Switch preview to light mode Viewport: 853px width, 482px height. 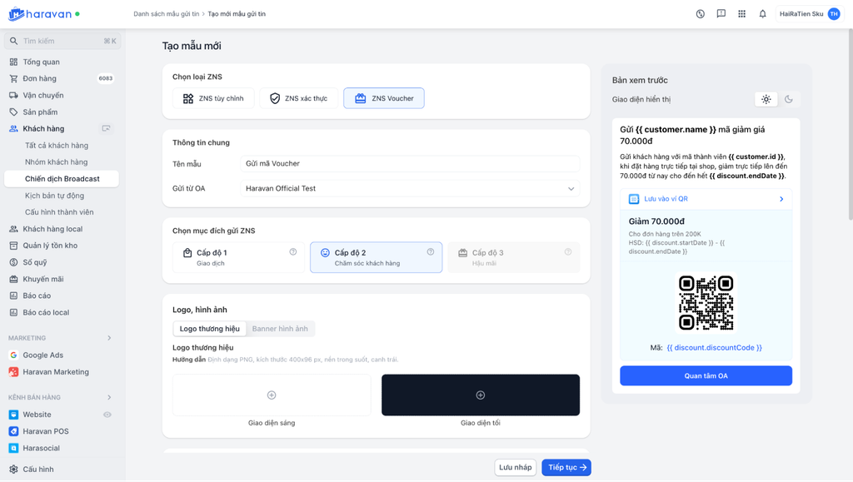pyautogui.click(x=766, y=99)
